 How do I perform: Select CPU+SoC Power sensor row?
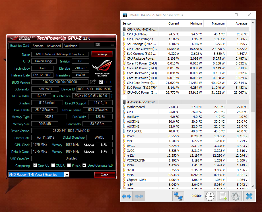[x=185, y=92]
